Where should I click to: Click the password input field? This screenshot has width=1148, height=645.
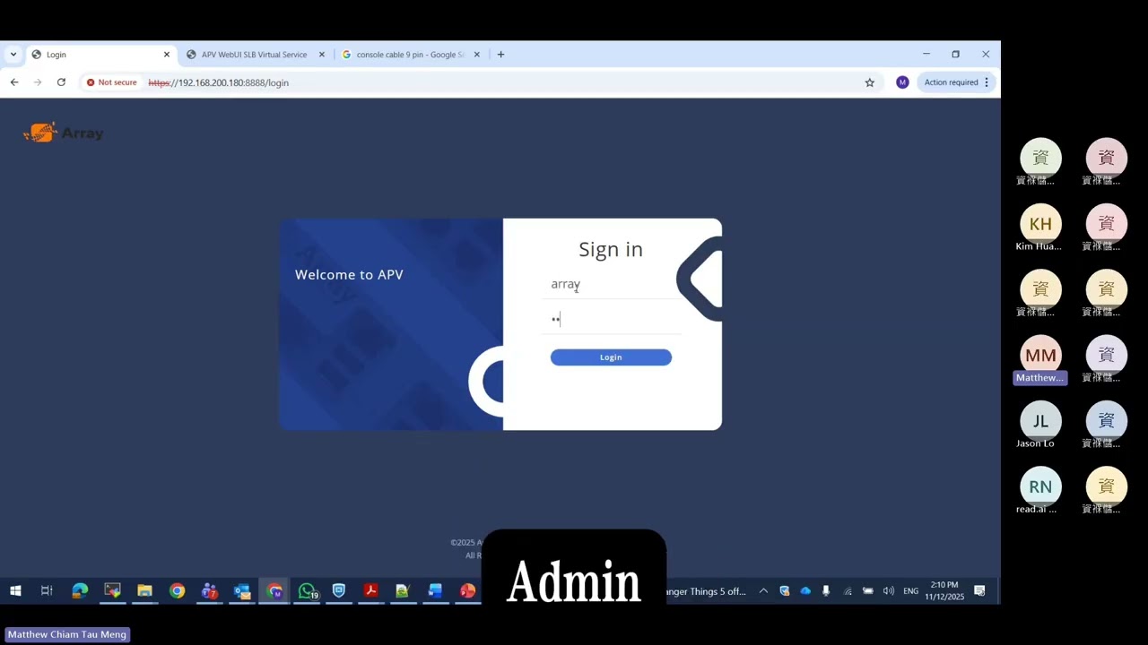pos(611,319)
